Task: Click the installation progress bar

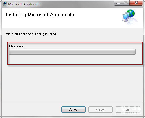Action: (72, 52)
